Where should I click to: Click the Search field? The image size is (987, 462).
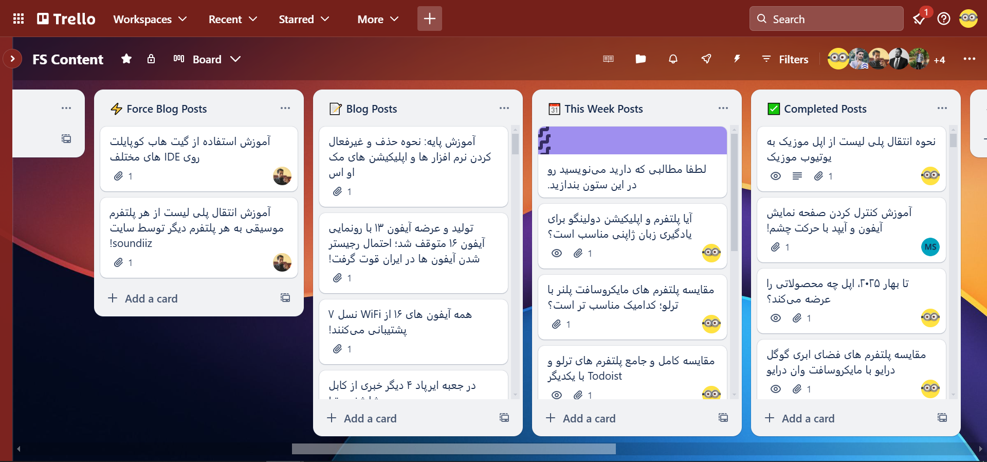coord(826,19)
